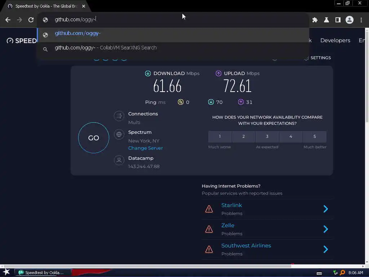The width and height of the screenshot is (369, 277).
Task: Click in the address bar text
Action: point(75,19)
